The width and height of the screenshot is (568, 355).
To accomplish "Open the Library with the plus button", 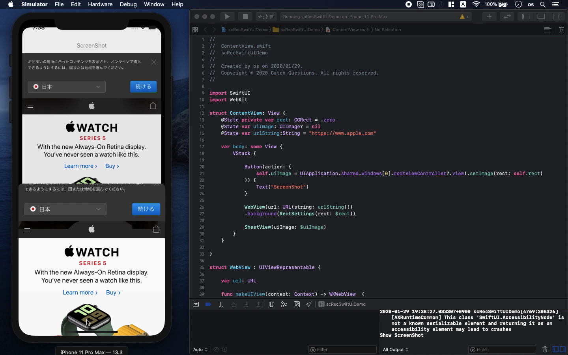I will coord(489,17).
